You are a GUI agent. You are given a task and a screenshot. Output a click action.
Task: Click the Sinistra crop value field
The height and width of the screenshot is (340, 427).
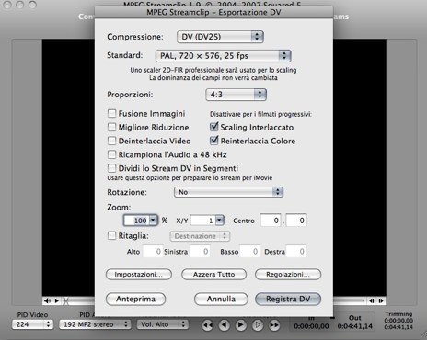coord(200,252)
